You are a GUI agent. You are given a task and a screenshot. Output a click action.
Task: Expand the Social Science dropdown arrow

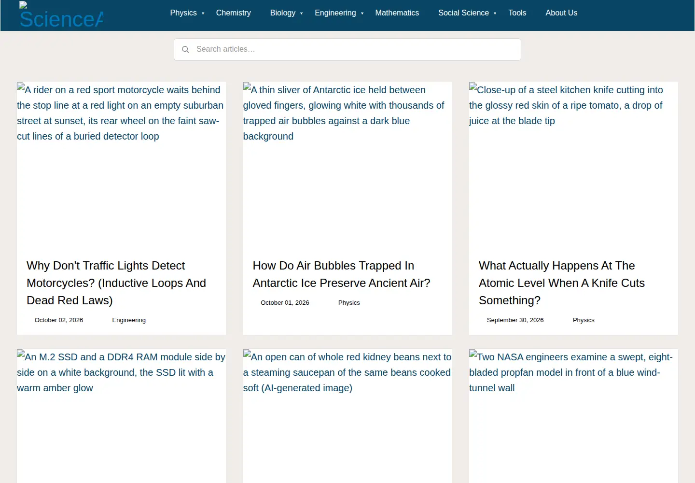[495, 14]
